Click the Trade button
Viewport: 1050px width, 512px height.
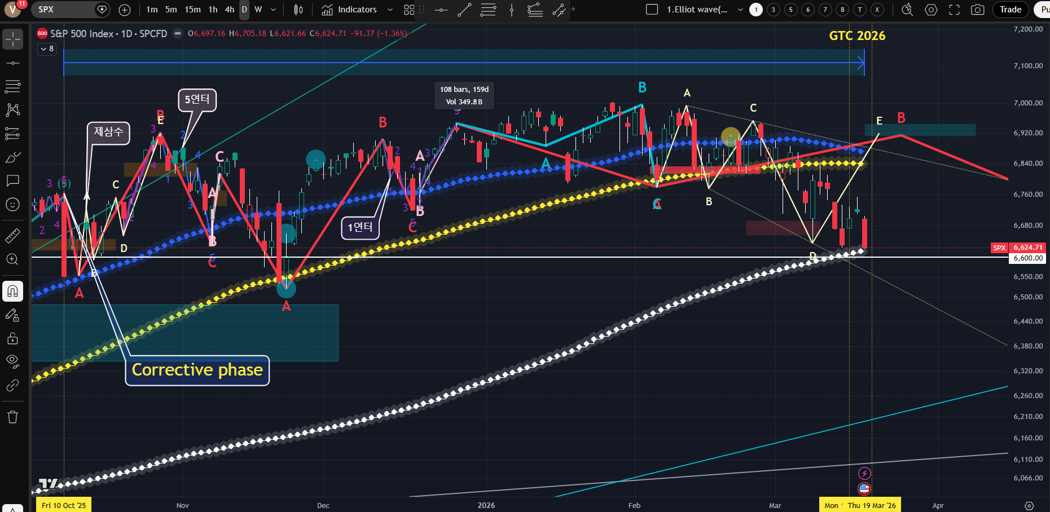click(1010, 10)
